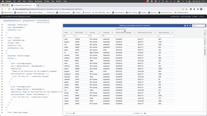Open new browser tab with plus
Image resolution: width=207 pixels, height=116 pixels.
point(38,5)
